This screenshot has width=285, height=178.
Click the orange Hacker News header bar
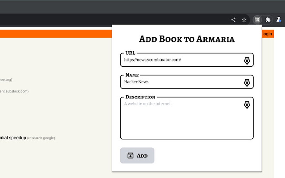(x=56, y=34)
